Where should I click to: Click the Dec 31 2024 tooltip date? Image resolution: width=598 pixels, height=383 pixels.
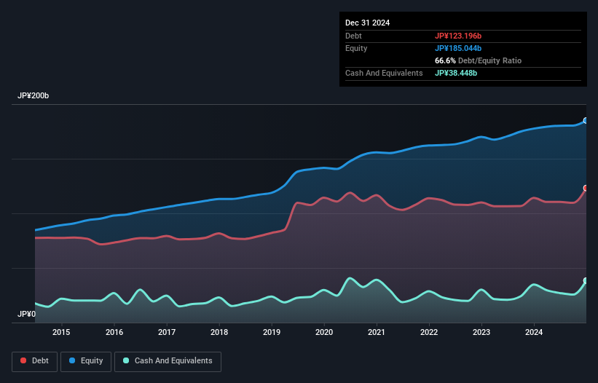367,23
